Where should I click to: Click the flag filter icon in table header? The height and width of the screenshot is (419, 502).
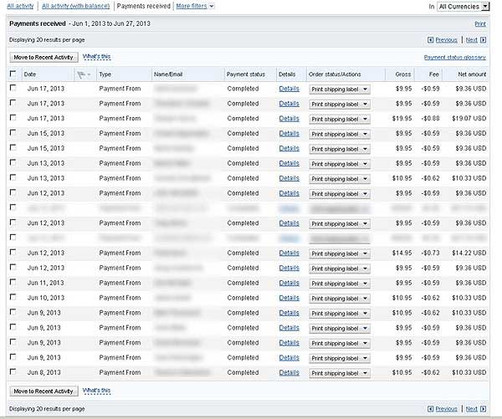click(82, 74)
